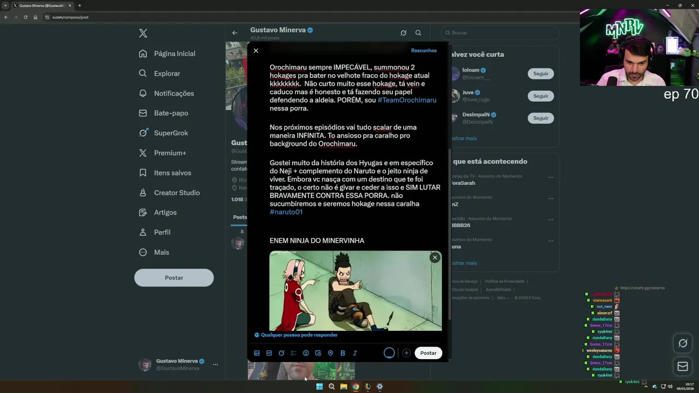Viewport: 699px width, 393px height.
Task: Open Chrome from taskbar
Action: [356, 386]
